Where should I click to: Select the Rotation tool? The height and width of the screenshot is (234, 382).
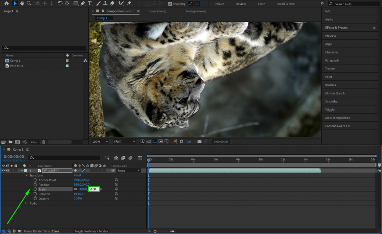pos(60,4)
